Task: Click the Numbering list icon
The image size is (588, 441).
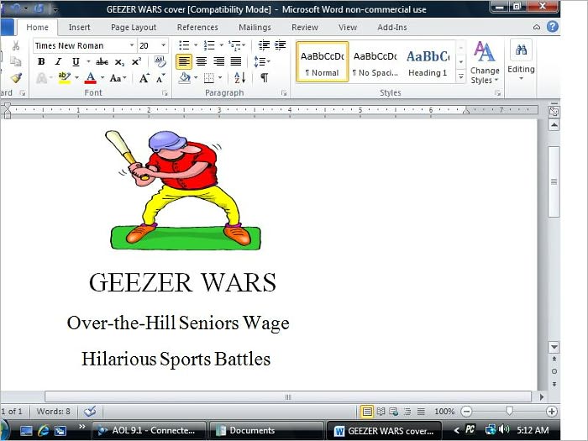Action: click(x=209, y=45)
